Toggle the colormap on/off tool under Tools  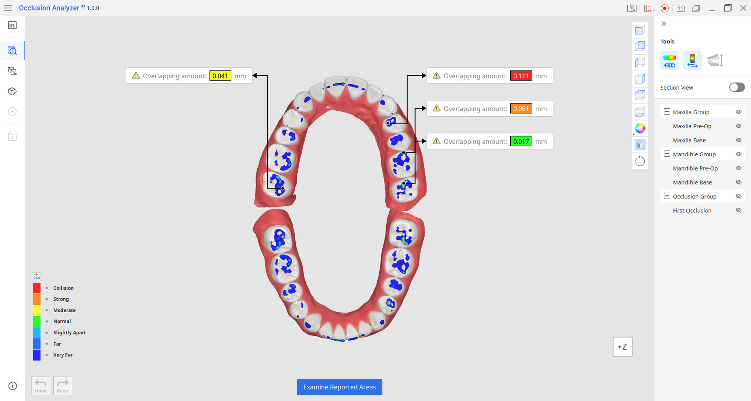pyautogui.click(x=670, y=60)
